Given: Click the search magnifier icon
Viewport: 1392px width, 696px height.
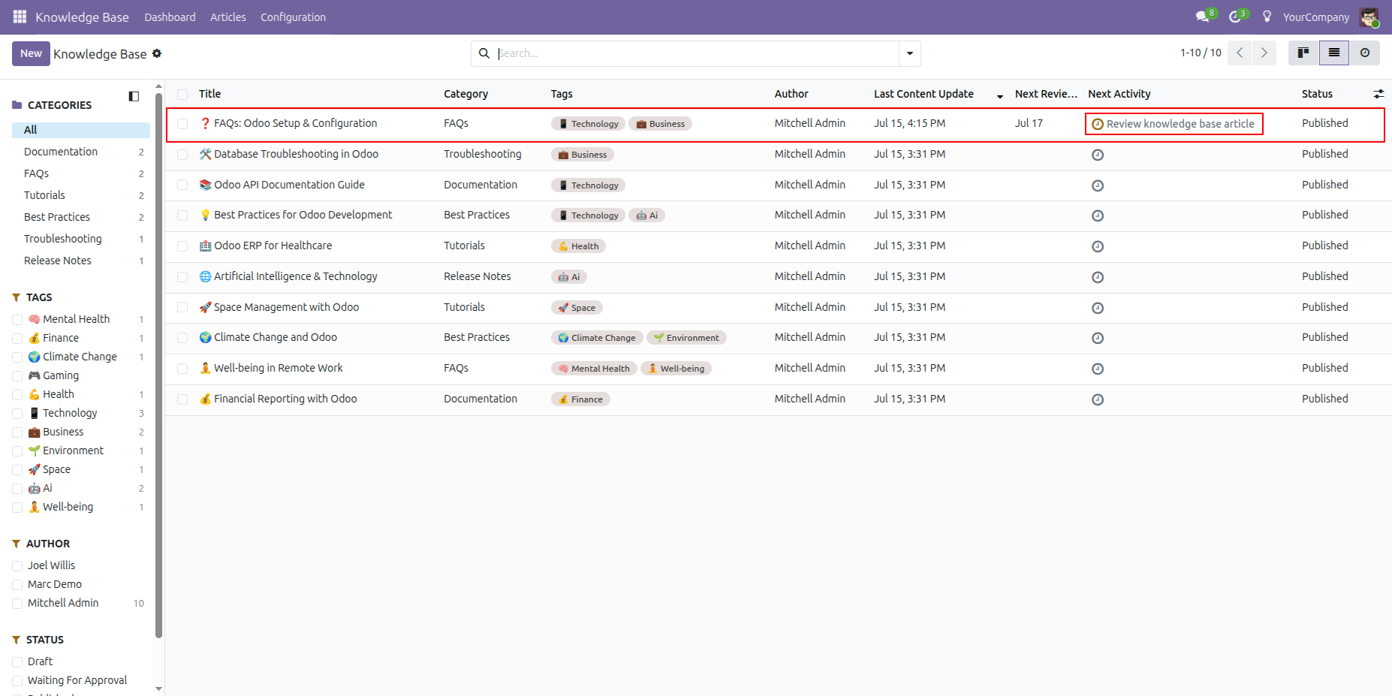Looking at the screenshot, I should click(x=484, y=53).
